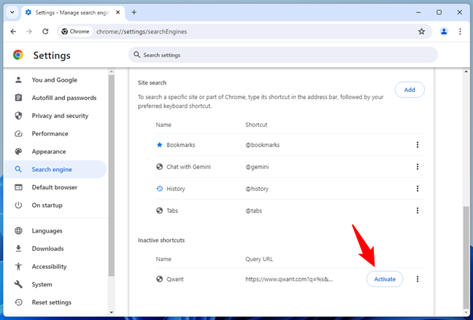Minimize the Chrome window

click(x=418, y=12)
